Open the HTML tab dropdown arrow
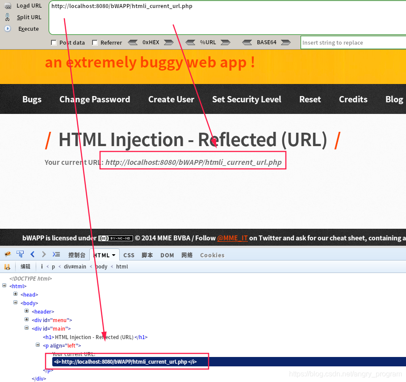The image size is (406, 382). [x=113, y=255]
